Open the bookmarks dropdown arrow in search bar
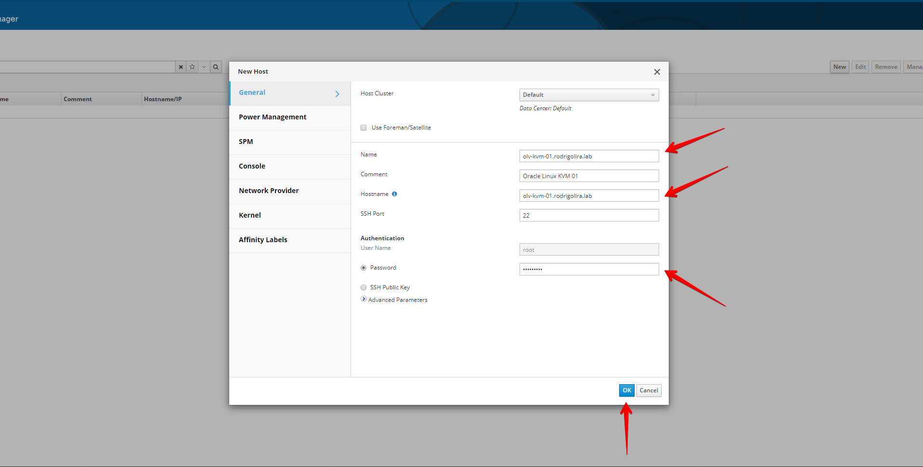Image resolution: width=923 pixels, height=467 pixels. [x=204, y=67]
